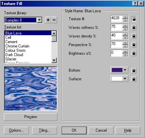Click the question mark help icon in title bar
Image resolution: width=145 pixels, height=138 pixels.
click(x=135, y=4)
